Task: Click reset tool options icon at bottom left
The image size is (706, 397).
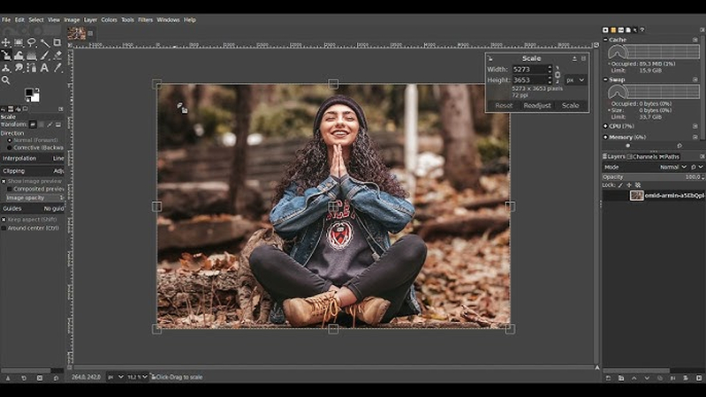Action: (x=56, y=378)
